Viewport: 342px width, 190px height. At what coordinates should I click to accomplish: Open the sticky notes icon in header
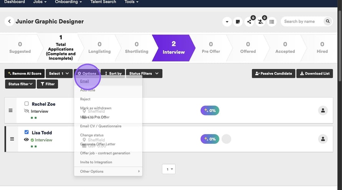[238, 22]
